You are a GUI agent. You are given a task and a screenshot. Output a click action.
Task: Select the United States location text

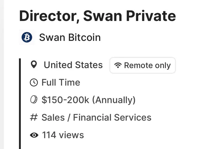pyautogui.click(x=73, y=65)
